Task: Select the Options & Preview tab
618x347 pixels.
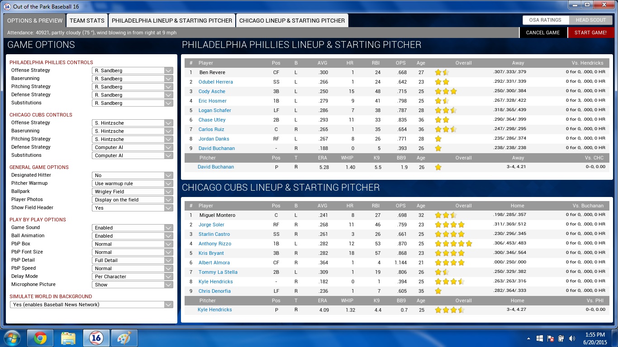Action: tap(35, 20)
